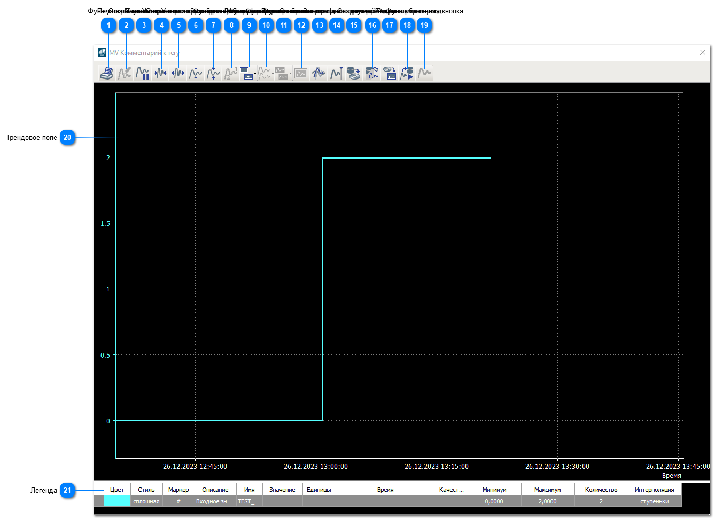Click the Имя column header
Screen dimensions: 715x520
pos(250,490)
